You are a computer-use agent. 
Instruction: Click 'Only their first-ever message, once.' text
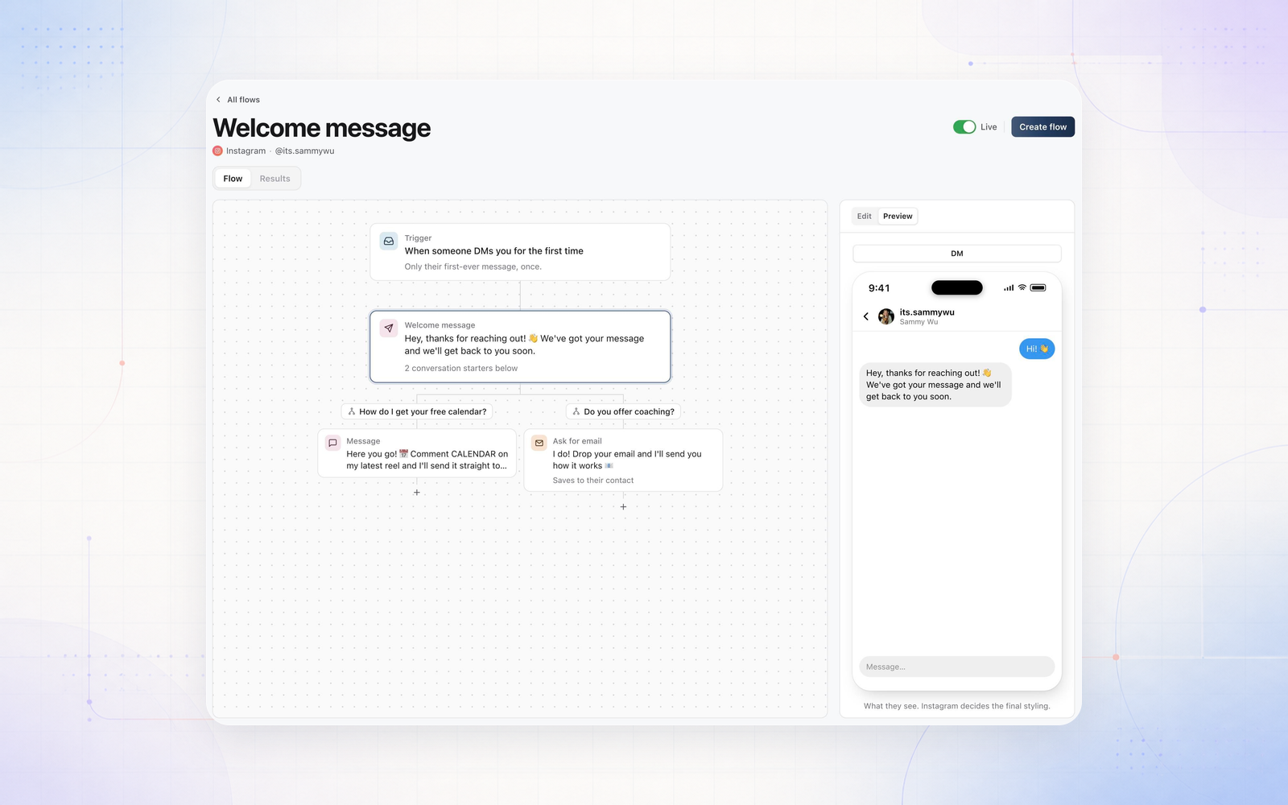point(473,266)
